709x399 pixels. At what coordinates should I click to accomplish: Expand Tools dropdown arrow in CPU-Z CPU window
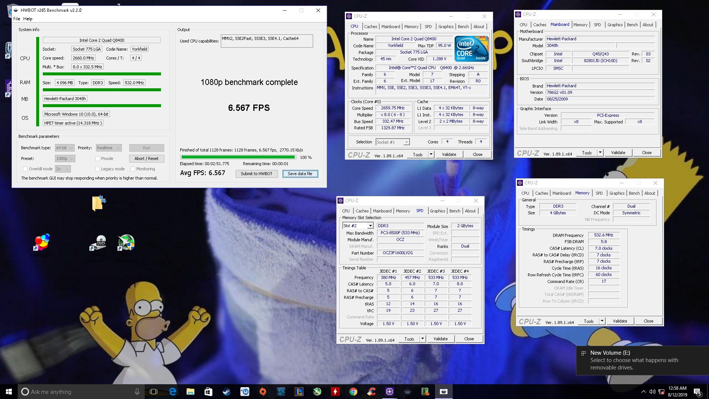point(431,154)
